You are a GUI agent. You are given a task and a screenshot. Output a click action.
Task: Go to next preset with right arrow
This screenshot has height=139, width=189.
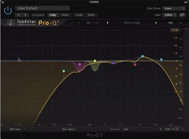coord(25,15)
